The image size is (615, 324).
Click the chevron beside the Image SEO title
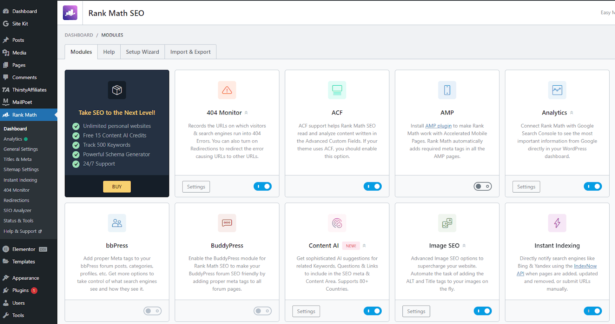(x=464, y=246)
